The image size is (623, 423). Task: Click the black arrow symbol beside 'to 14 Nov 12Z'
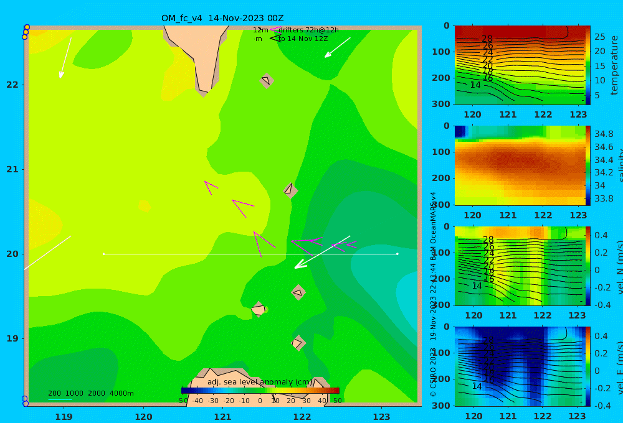pyautogui.click(x=275, y=39)
